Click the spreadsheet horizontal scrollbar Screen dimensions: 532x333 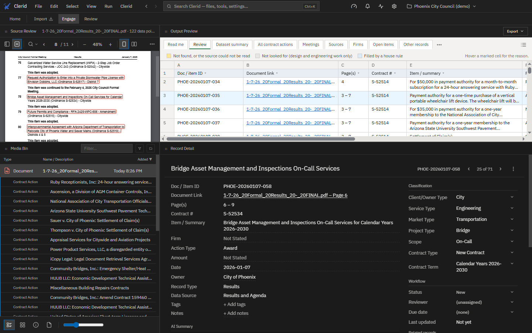(260, 139)
